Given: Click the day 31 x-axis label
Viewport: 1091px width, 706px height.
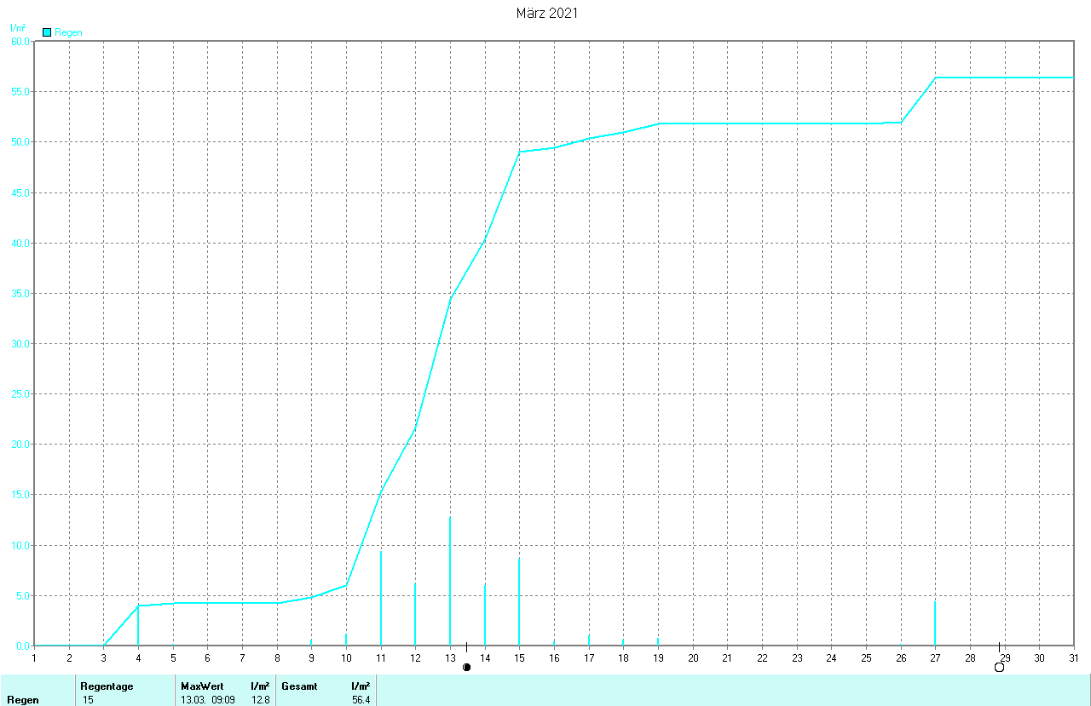Looking at the screenshot, I should [x=1074, y=657].
